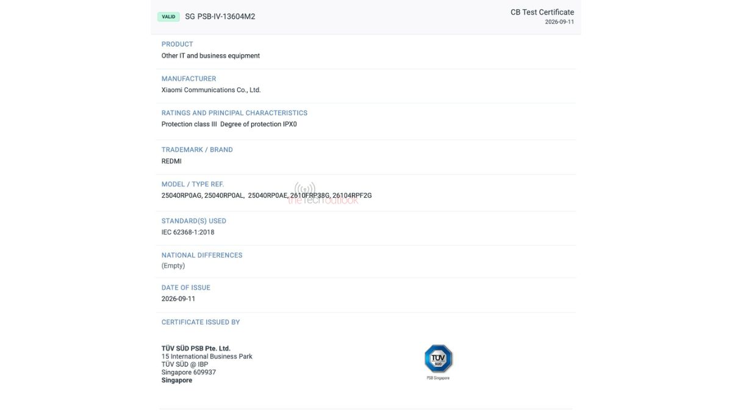Select model number 25040RP0AG
The image size is (732, 412).
(182, 195)
